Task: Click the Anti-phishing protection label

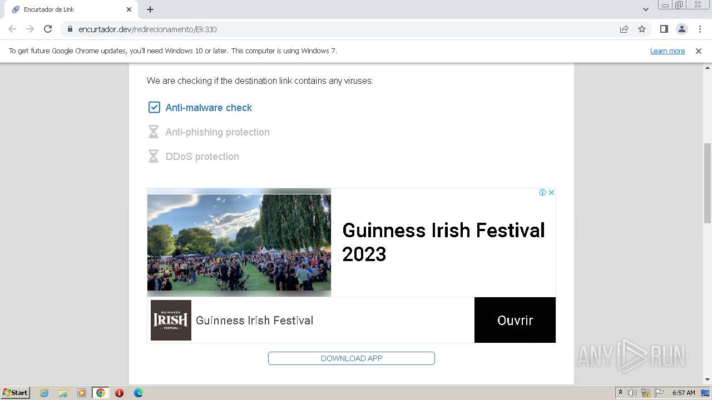Action: coord(217,132)
